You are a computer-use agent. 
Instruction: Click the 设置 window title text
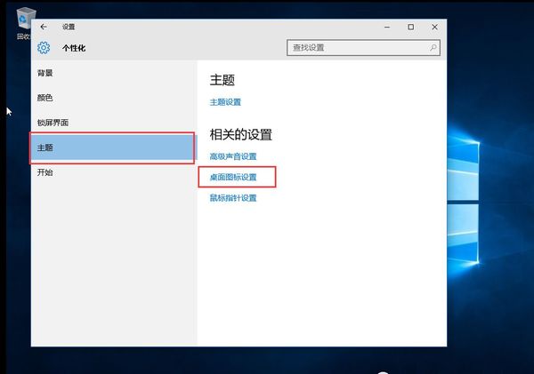point(69,28)
